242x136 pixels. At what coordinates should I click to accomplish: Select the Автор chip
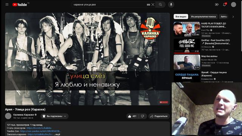tap(223, 17)
